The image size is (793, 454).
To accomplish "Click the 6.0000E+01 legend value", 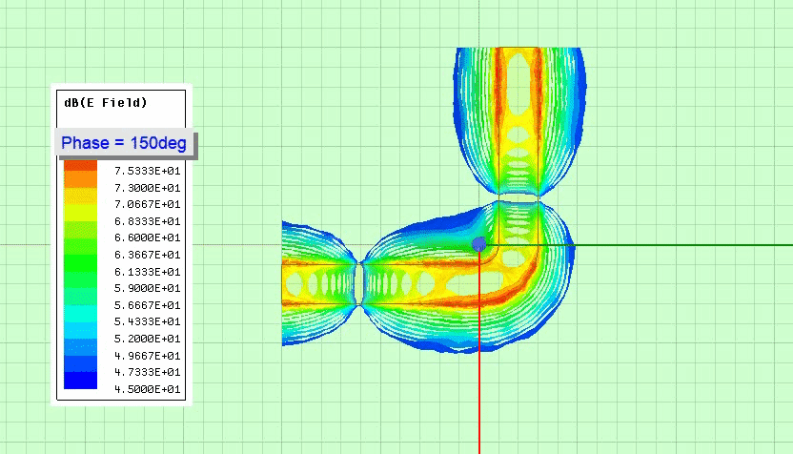I will tap(147, 237).
